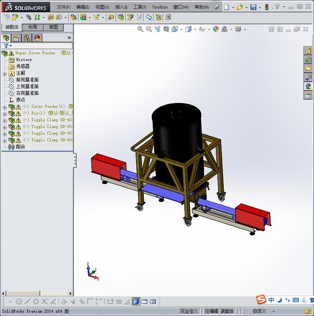Open the 插入(I) menu
The width and height of the screenshot is (314, 316).
[121, 7]
